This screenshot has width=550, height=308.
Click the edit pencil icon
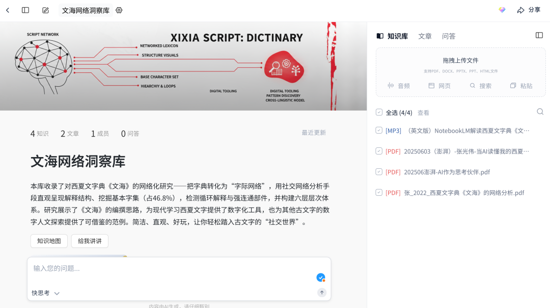point(45,10)
